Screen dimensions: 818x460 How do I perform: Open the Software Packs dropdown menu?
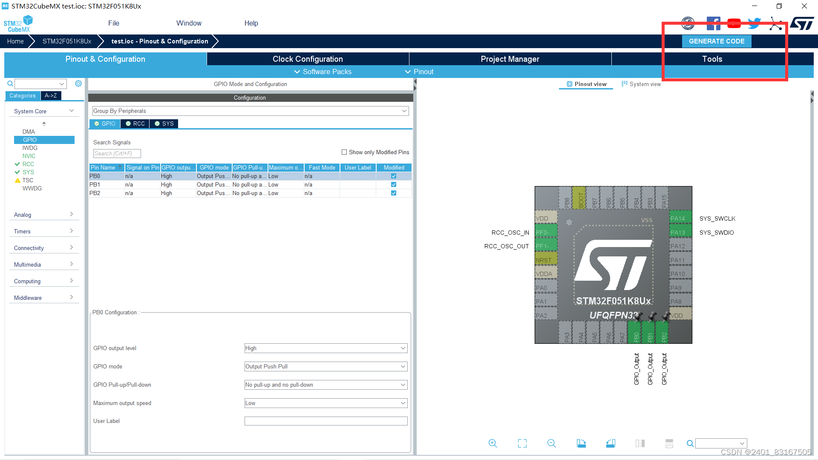click(323, 72)
